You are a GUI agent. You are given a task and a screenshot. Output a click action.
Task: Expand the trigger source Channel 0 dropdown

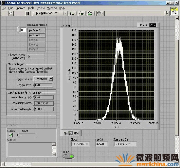point(51,79)
